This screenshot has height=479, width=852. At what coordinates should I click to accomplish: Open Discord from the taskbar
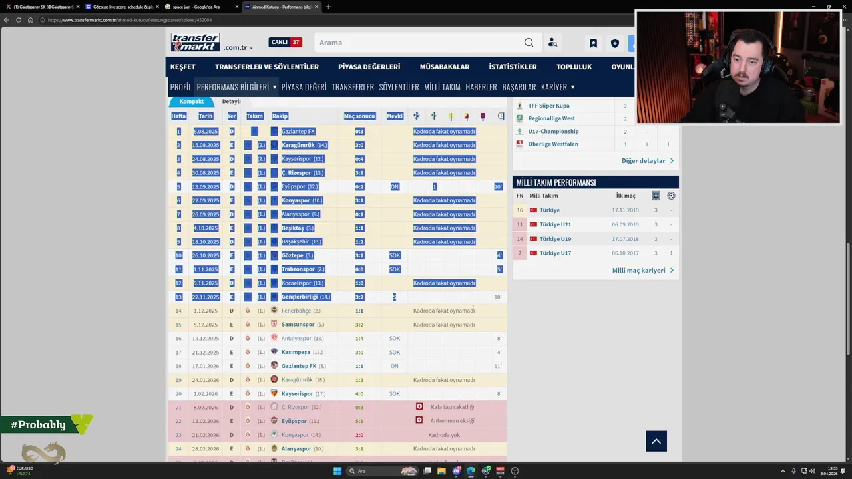(457, 471)
